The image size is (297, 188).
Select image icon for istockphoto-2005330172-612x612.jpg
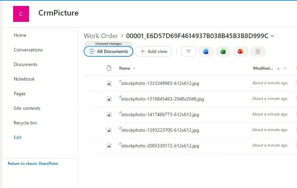point(109,146)
